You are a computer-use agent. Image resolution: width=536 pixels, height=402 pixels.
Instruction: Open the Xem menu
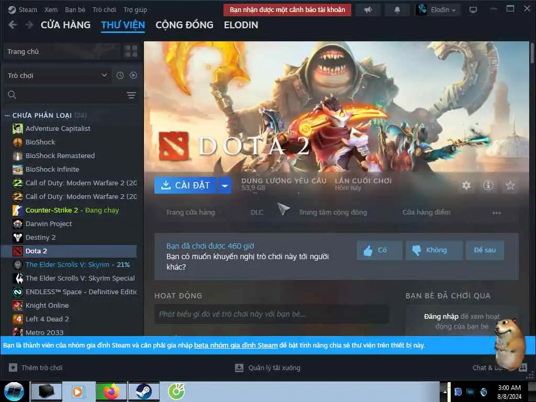pyautogui.click(x=51, y=9)
